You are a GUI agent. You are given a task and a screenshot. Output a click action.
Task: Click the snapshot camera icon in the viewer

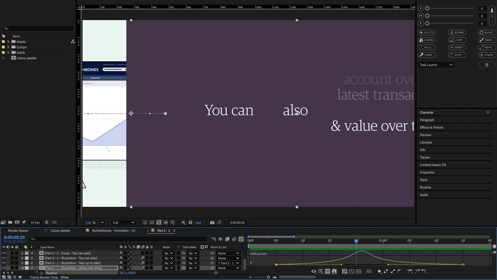point(212,222)
